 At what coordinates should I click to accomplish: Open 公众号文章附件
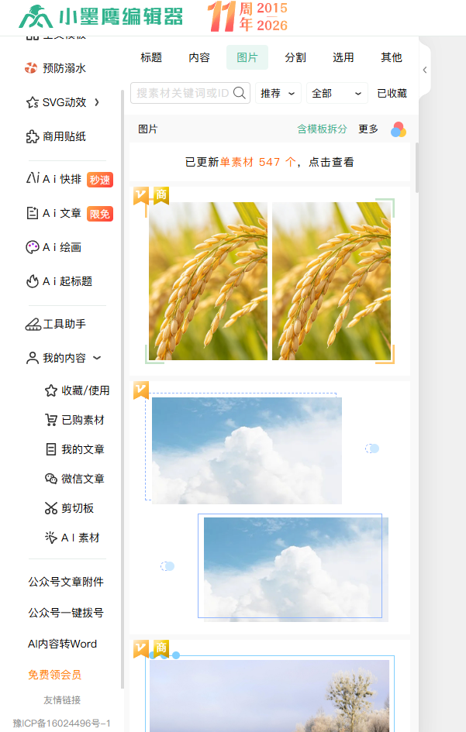click(x=66, y=582)
